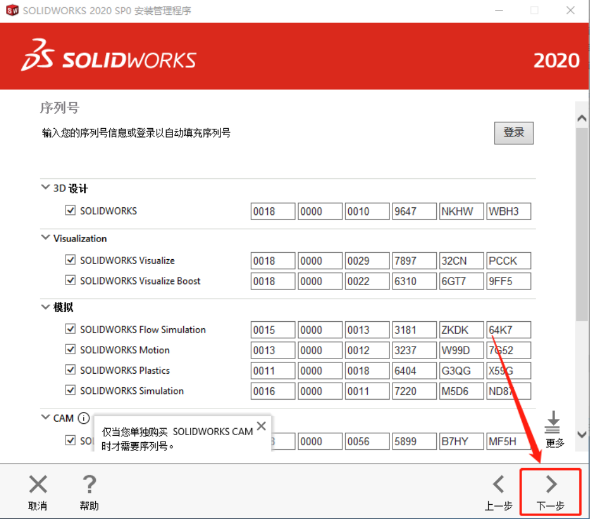Viewport: 590px width, 519px height.
Task: Go to the previous step arrow
Action: [498, 485]
